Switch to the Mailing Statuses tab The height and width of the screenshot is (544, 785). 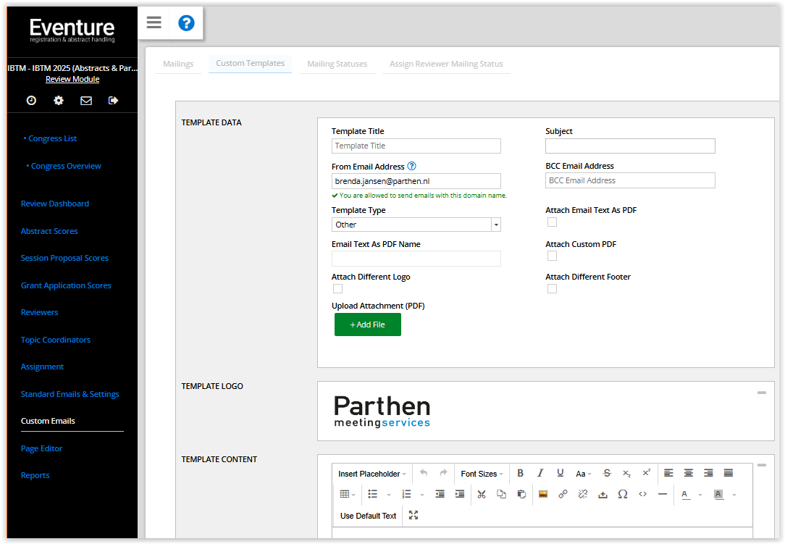point(337,64)
